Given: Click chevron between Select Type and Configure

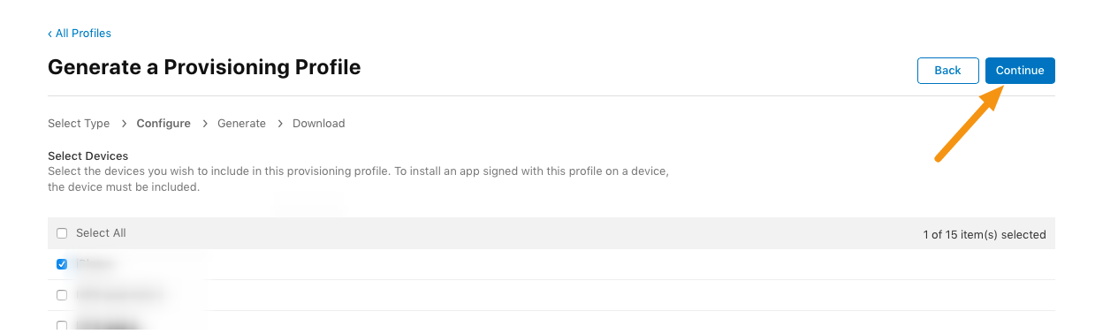Looking at the screenshot, I should [124, 124].
